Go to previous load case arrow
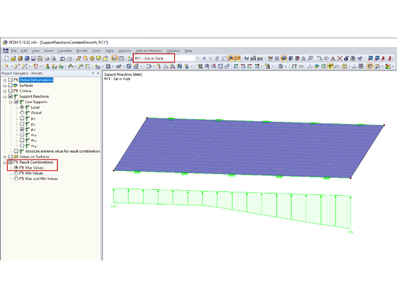The image size is (397, 298). (x=204, y=59)
